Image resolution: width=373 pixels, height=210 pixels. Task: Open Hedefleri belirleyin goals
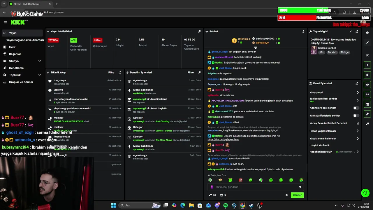point(334,152)
